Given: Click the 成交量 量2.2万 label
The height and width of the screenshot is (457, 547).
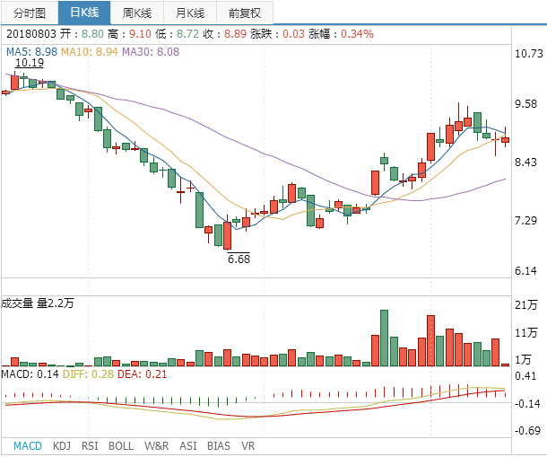Looking at the screenshot, I should (38, 303).
